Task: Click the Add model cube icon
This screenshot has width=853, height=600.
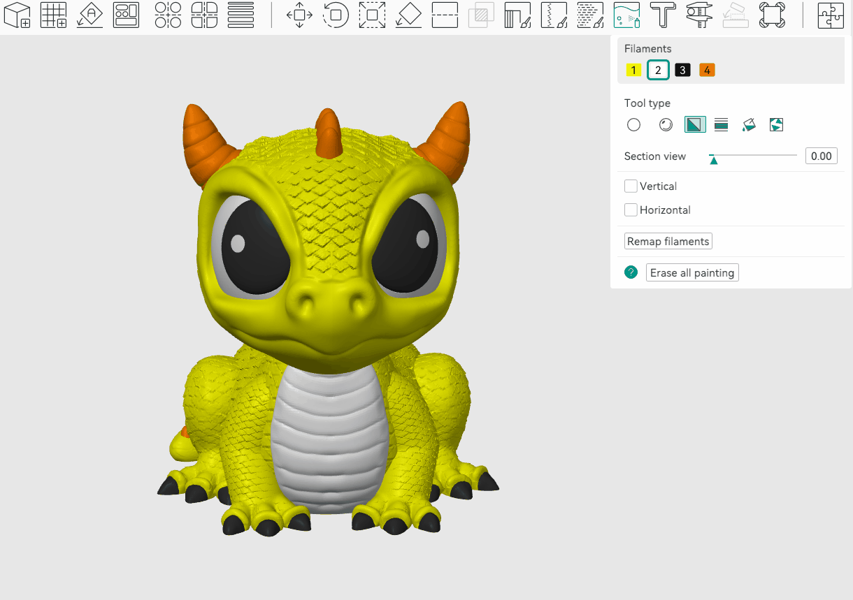Action: pos(17,15)
